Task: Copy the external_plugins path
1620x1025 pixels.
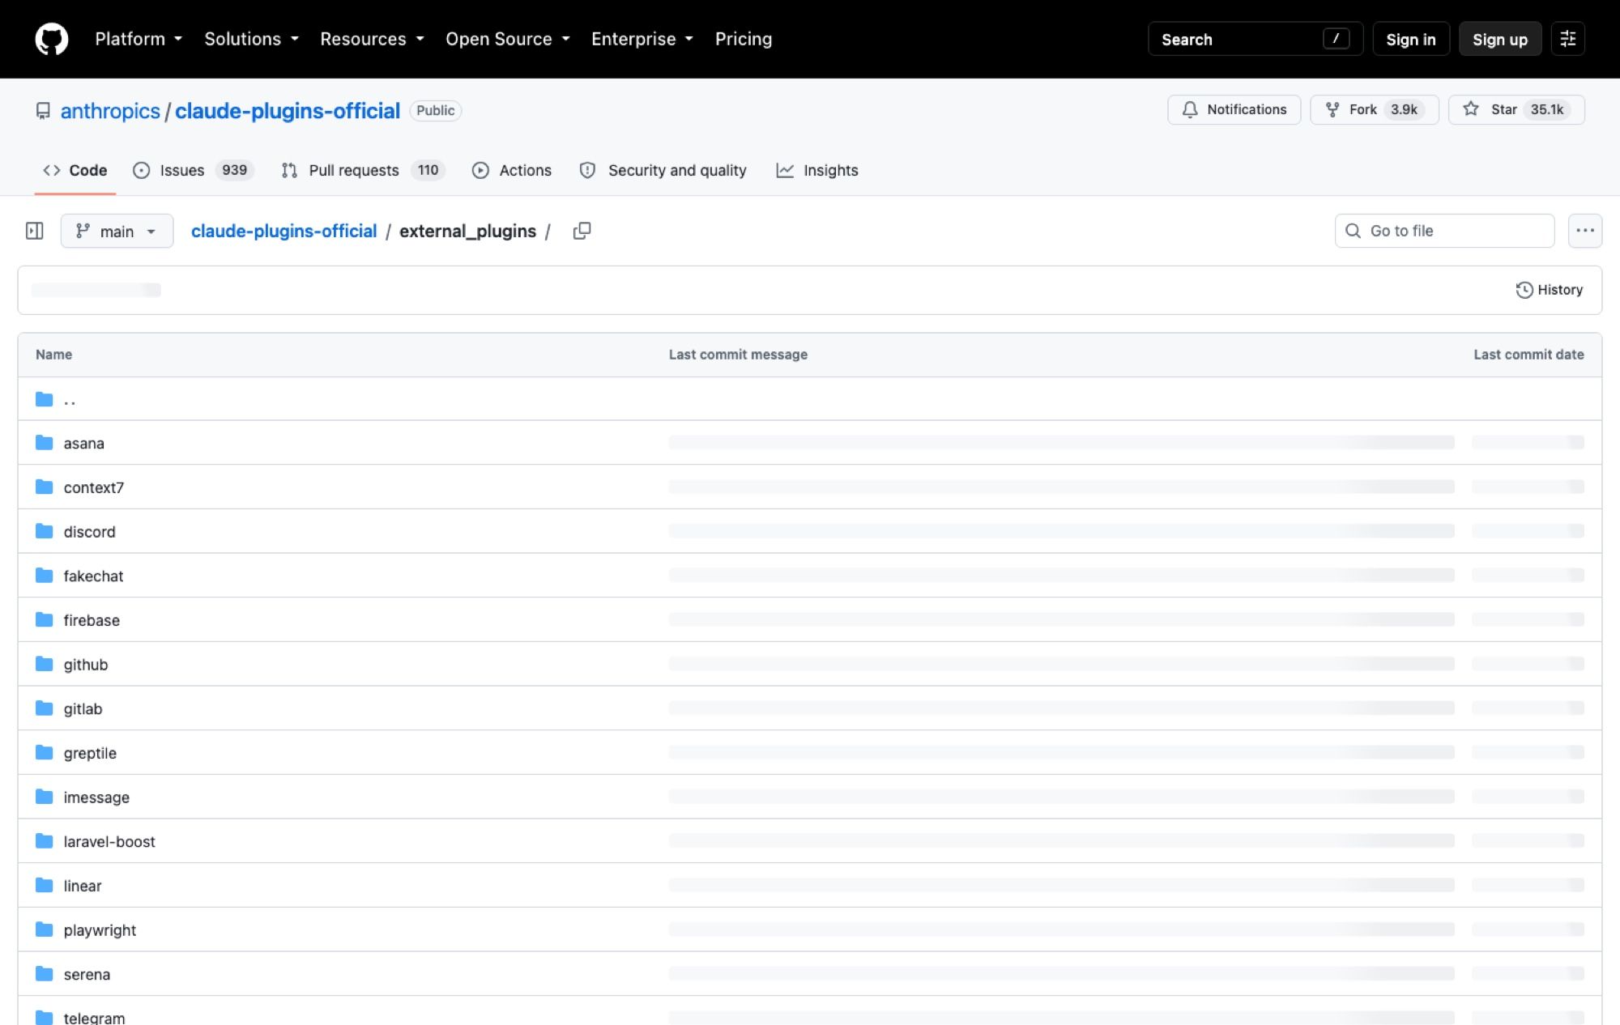Action: tap(582, 231)
